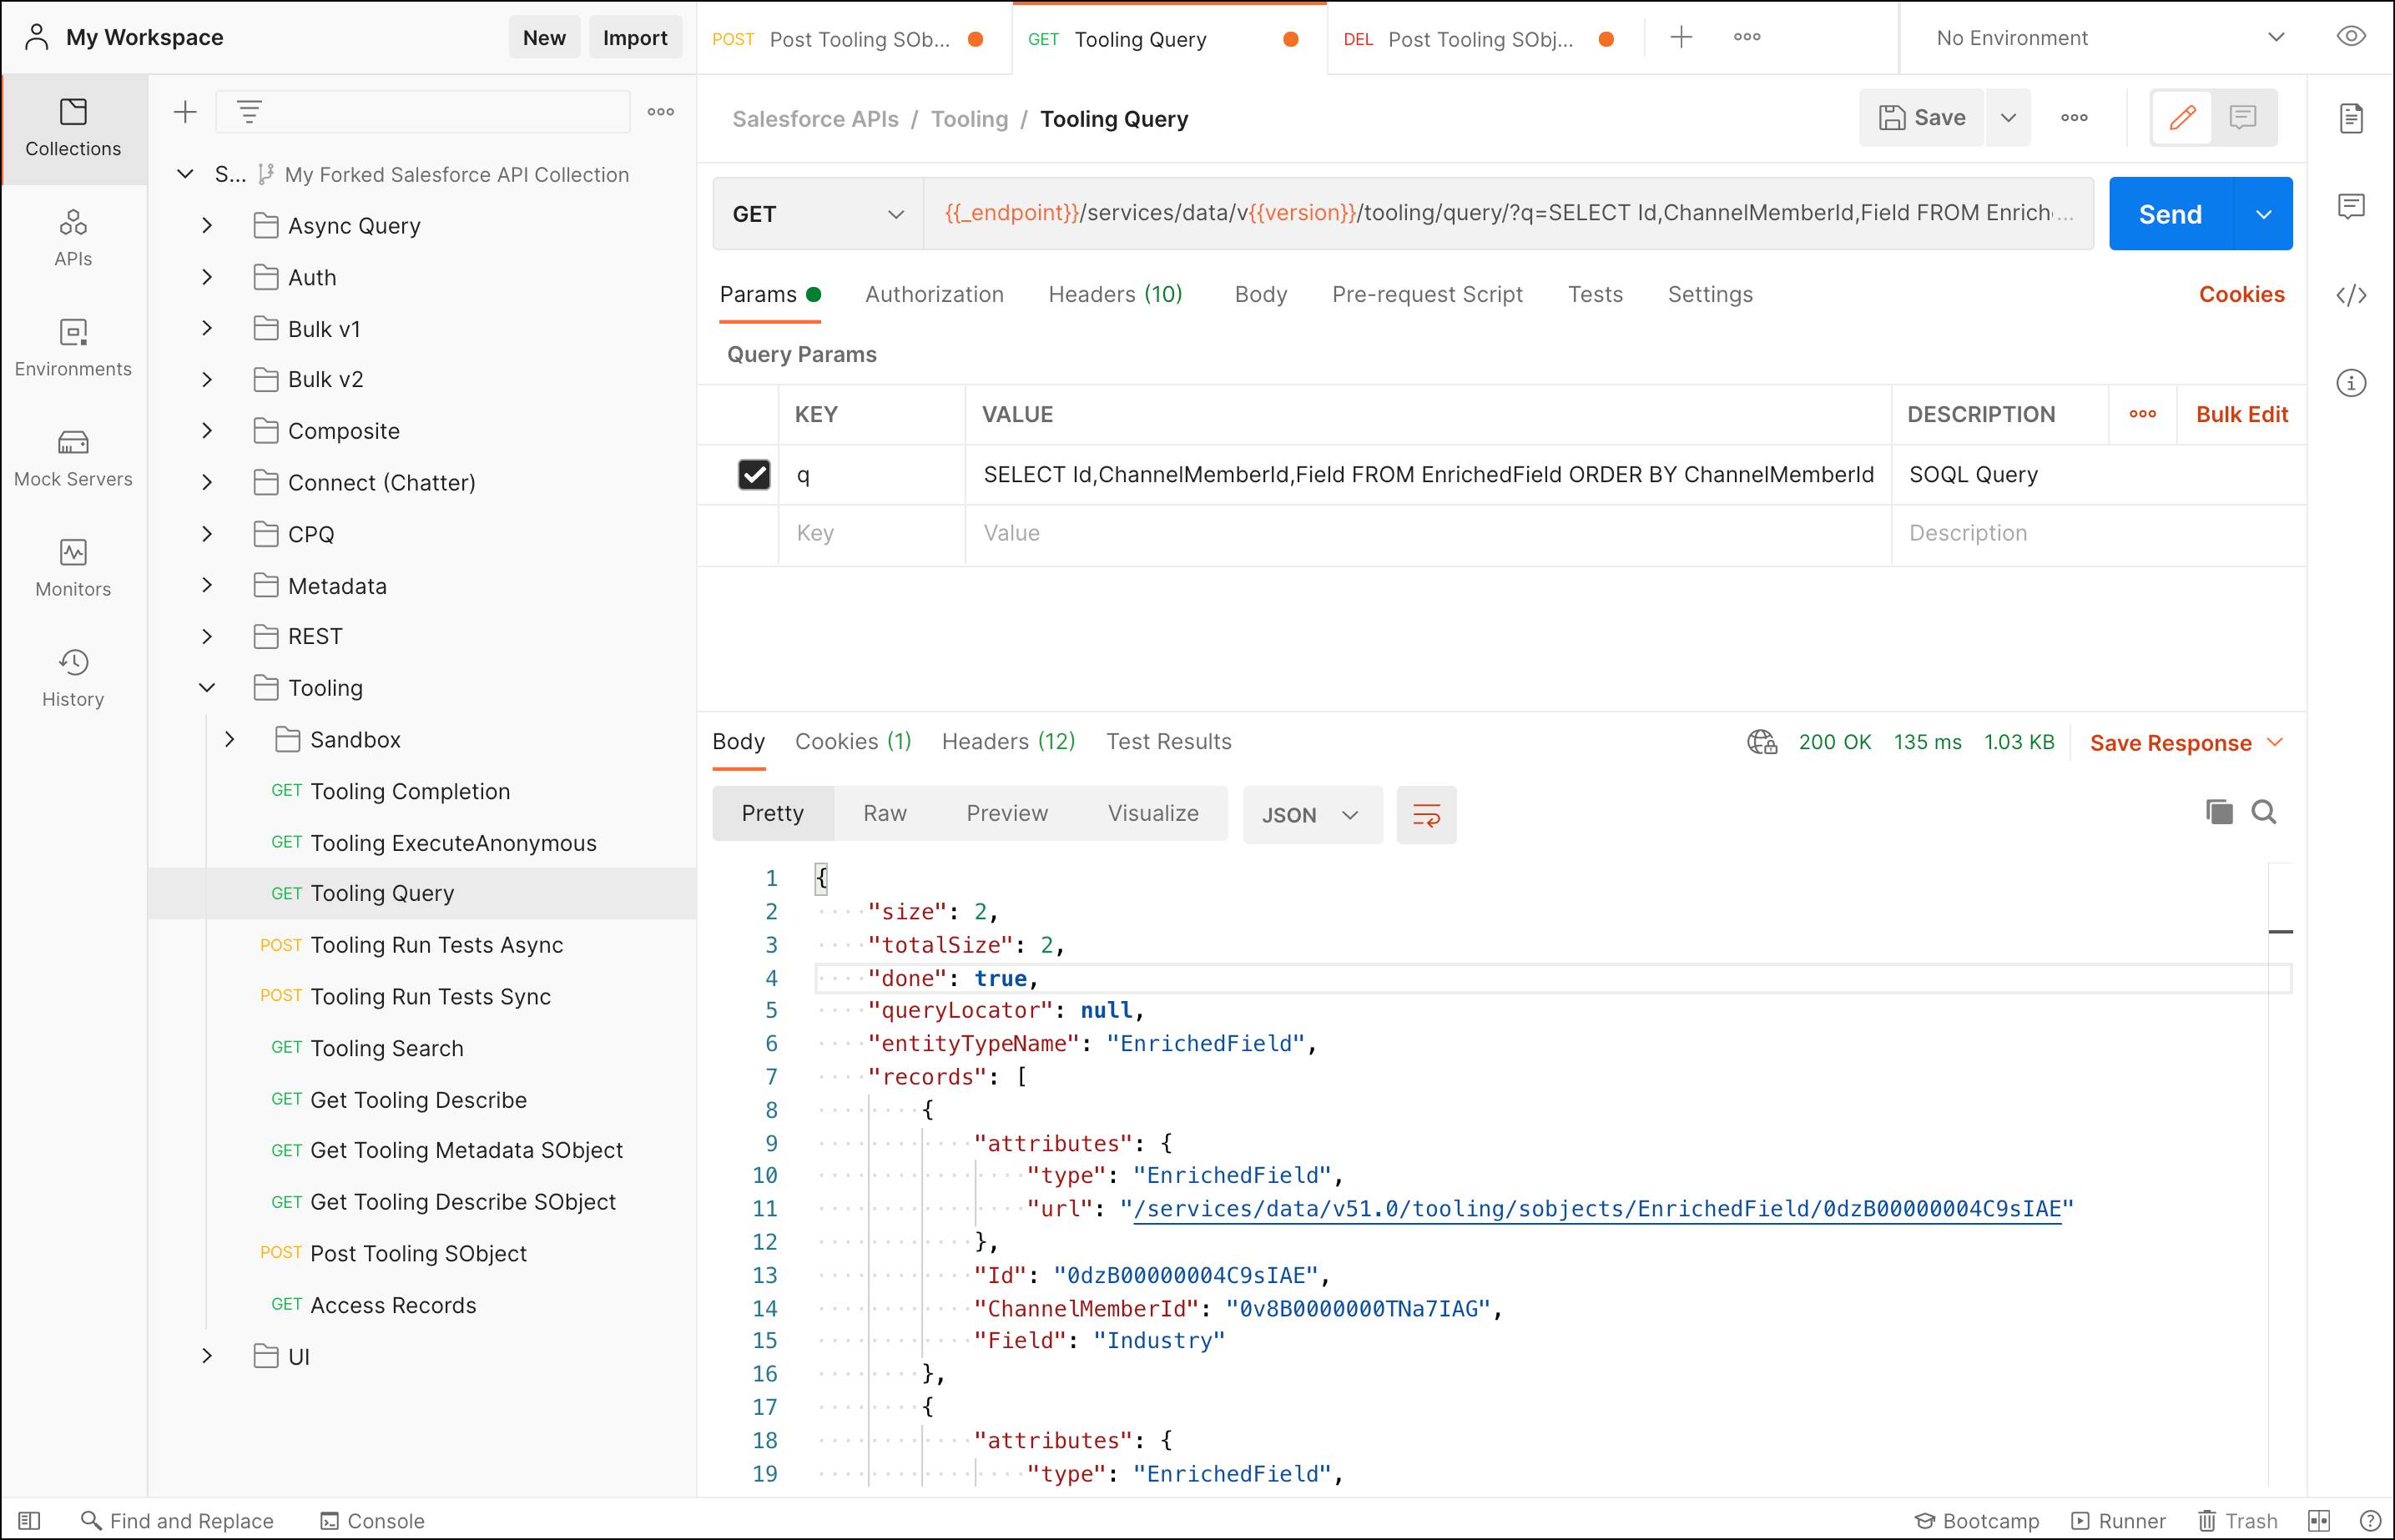Click the request URL field
This screenshot has width=2395, height=1540.
pos(1500,213)
